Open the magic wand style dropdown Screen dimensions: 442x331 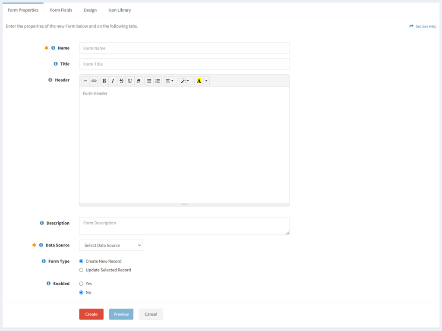click(x=186, y=81)
